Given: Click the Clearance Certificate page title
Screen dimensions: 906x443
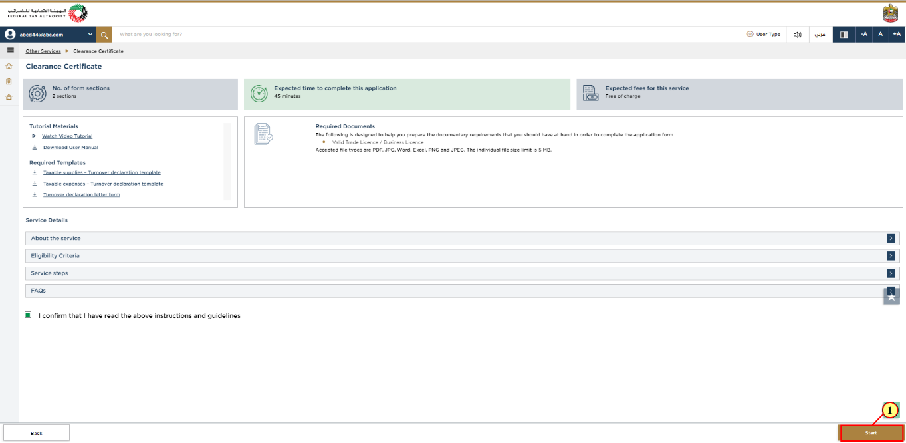Looking at the screenshot, I should coord(64,67).
